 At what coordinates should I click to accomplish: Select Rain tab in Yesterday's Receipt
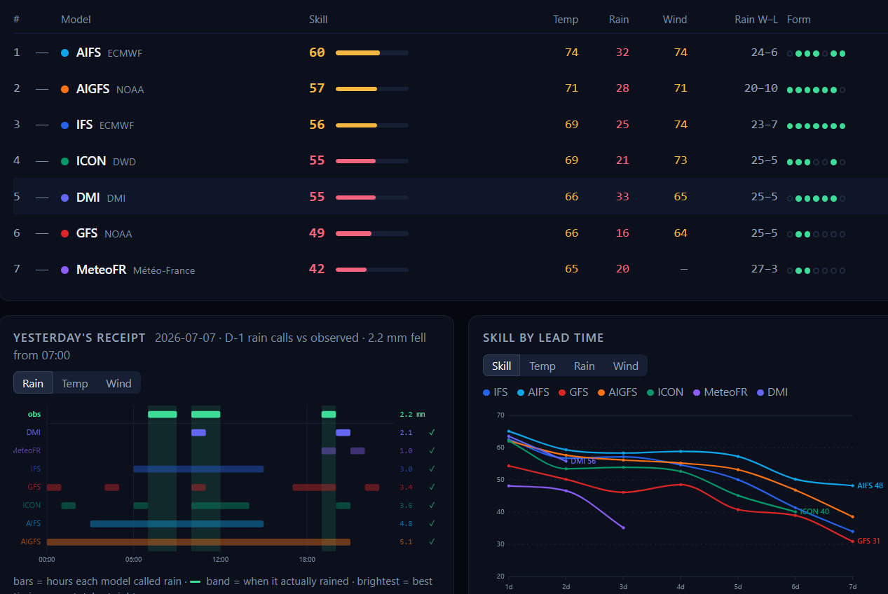(33, 383)
